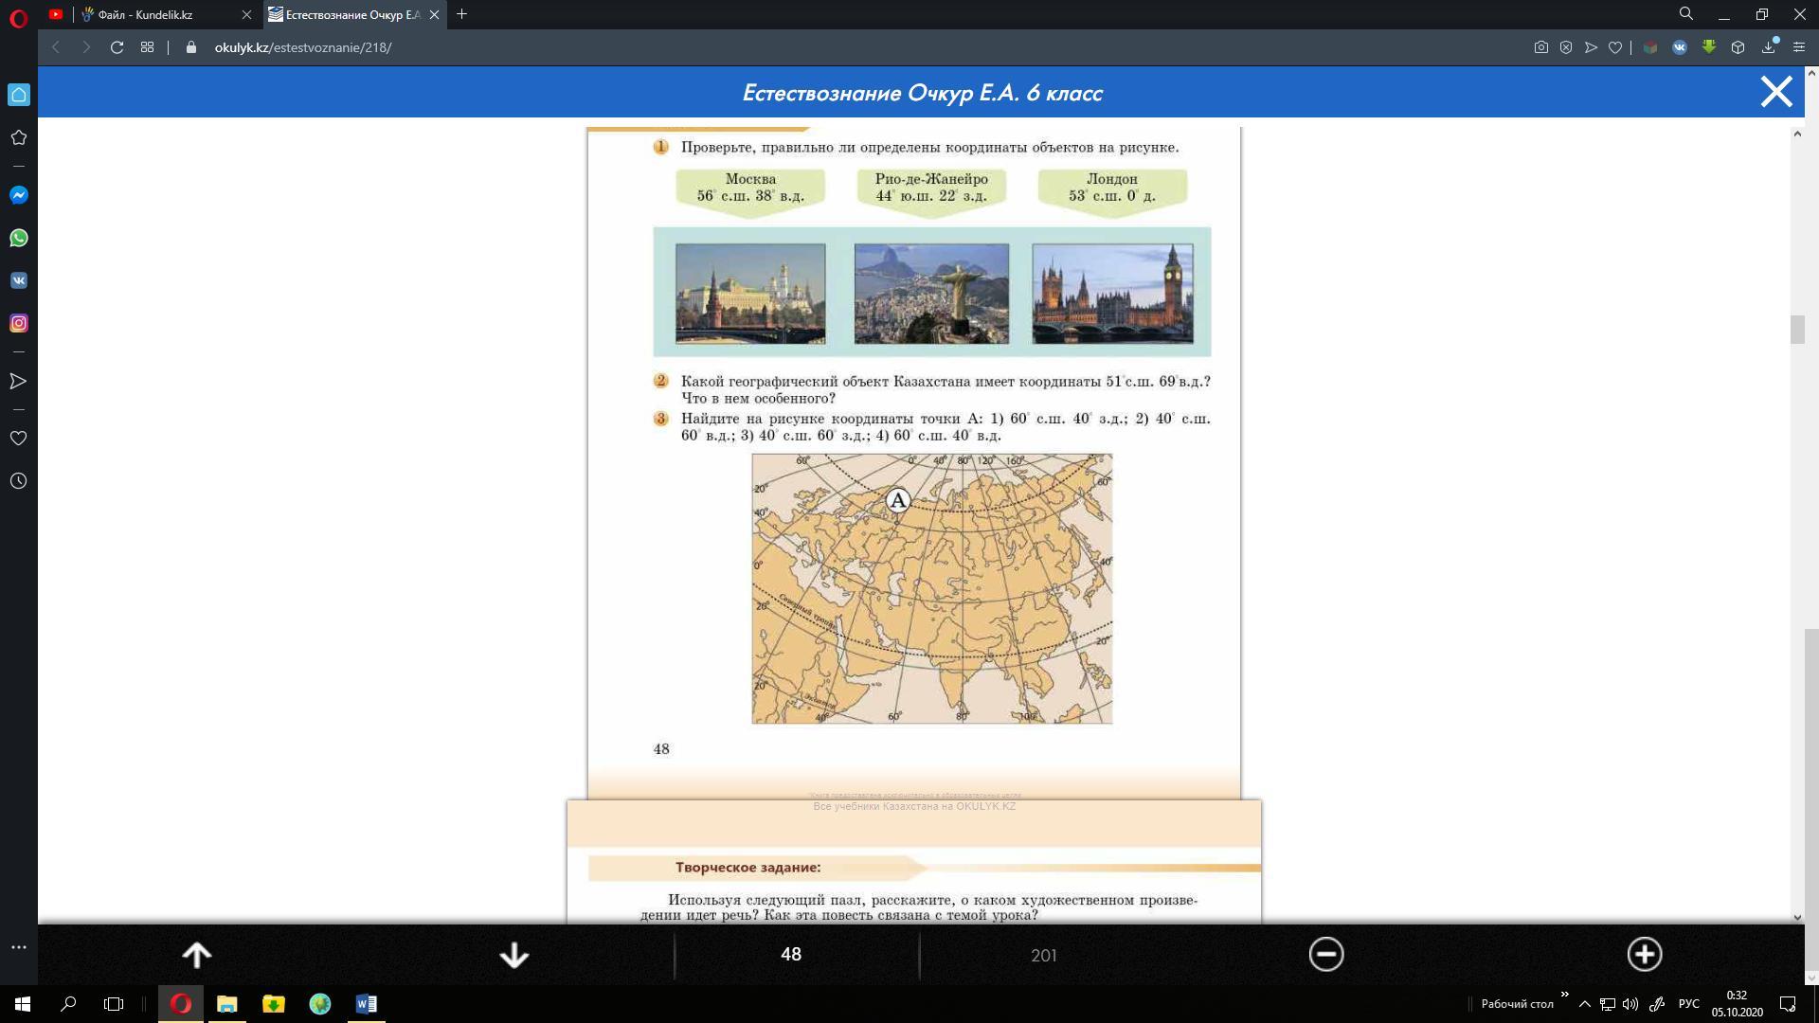Open sidebar bookmarks star
The image size is (1819, 1023).
[19, 138]
